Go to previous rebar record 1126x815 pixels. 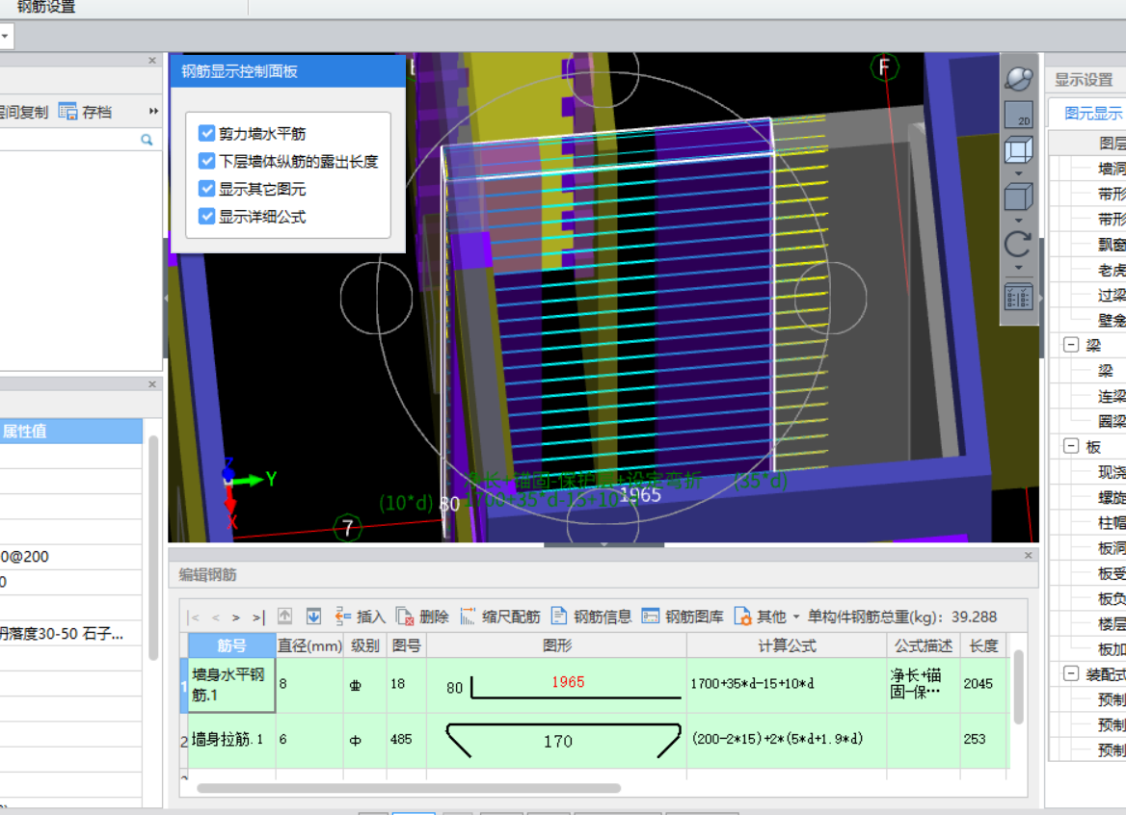215,617
